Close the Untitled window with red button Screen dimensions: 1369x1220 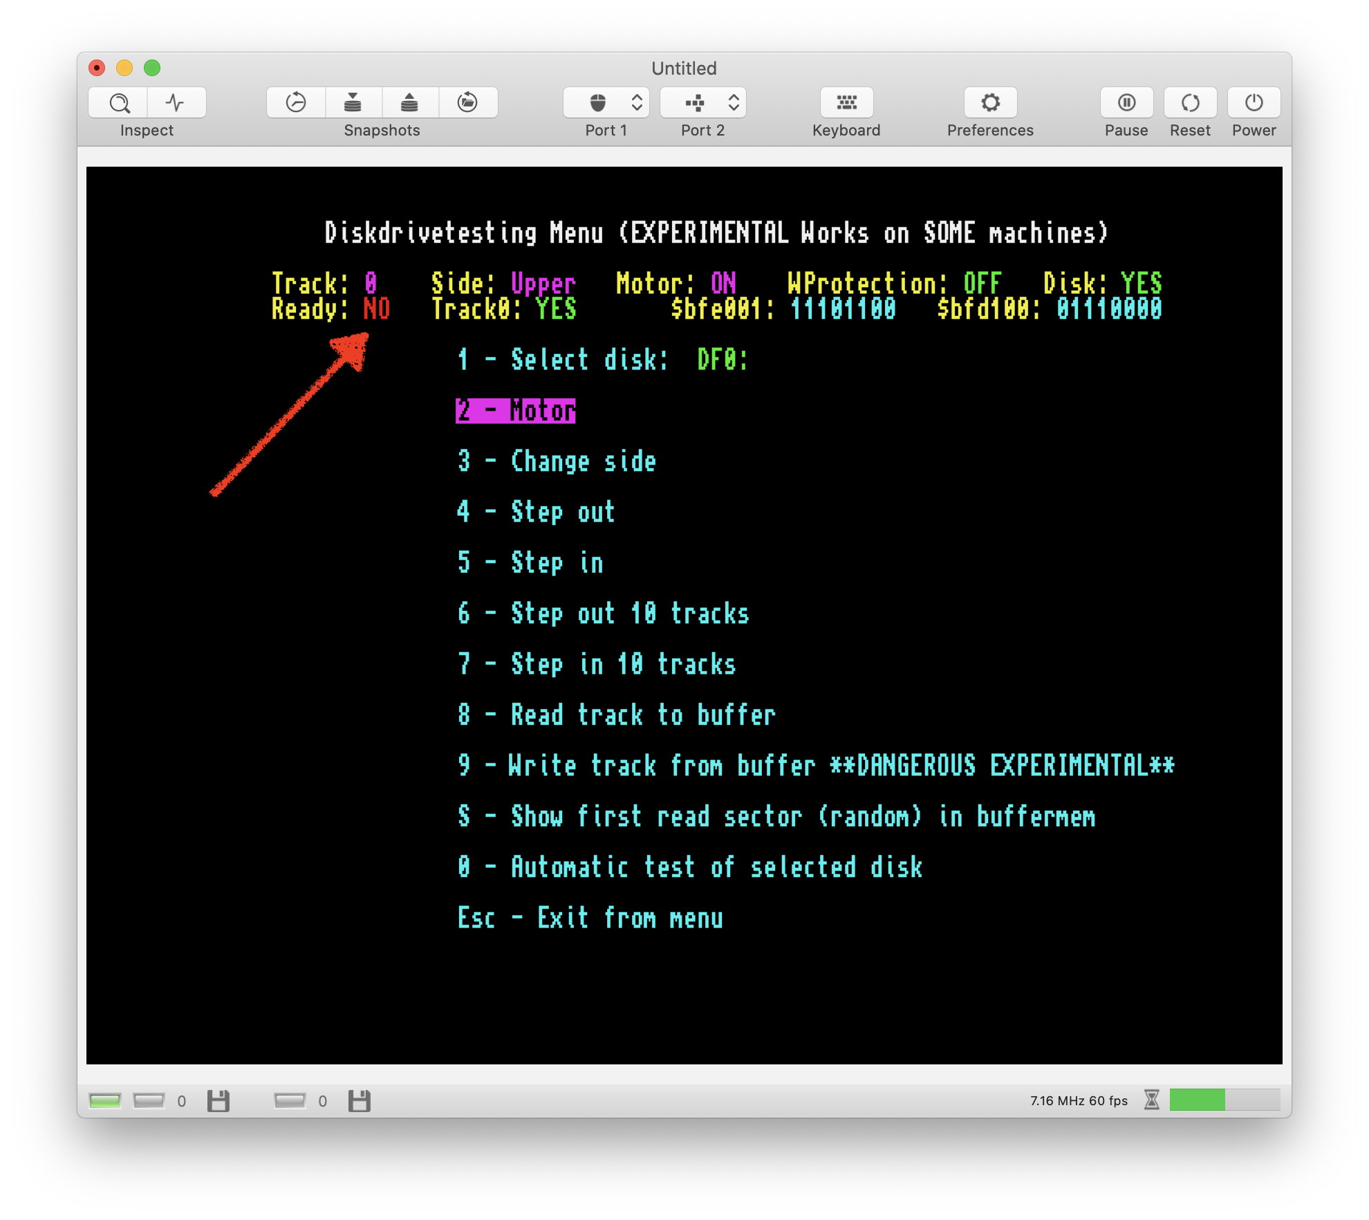point(97,68)
